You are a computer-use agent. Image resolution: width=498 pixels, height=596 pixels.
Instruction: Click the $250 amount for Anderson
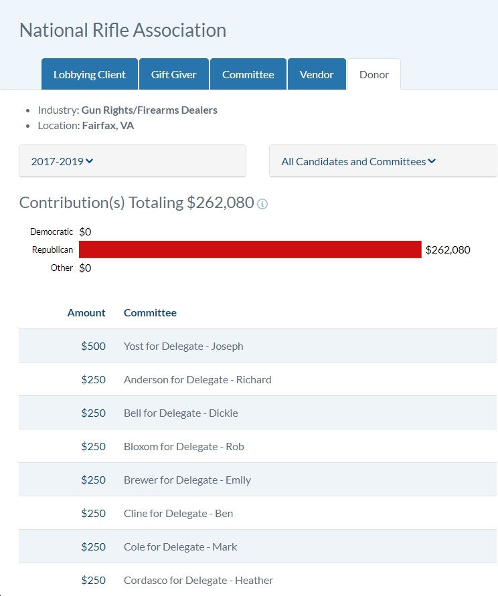click(93, 379)
